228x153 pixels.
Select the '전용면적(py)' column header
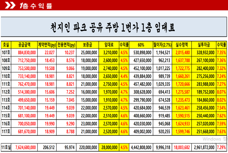click(66, 45)
